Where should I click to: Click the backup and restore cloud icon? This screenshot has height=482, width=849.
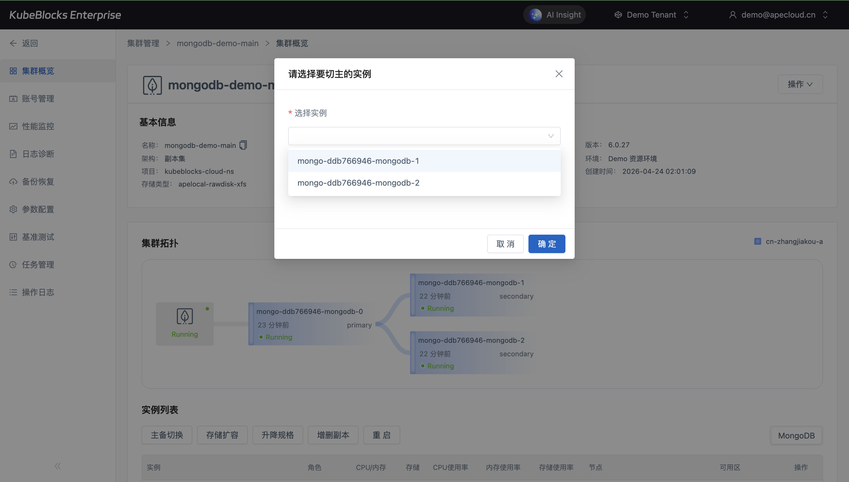click(x=13, y=182)
